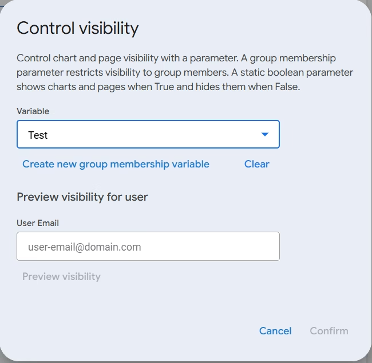
Task: Focus the User Email input field
Action: pyautogui.click(x=148, y=247)
